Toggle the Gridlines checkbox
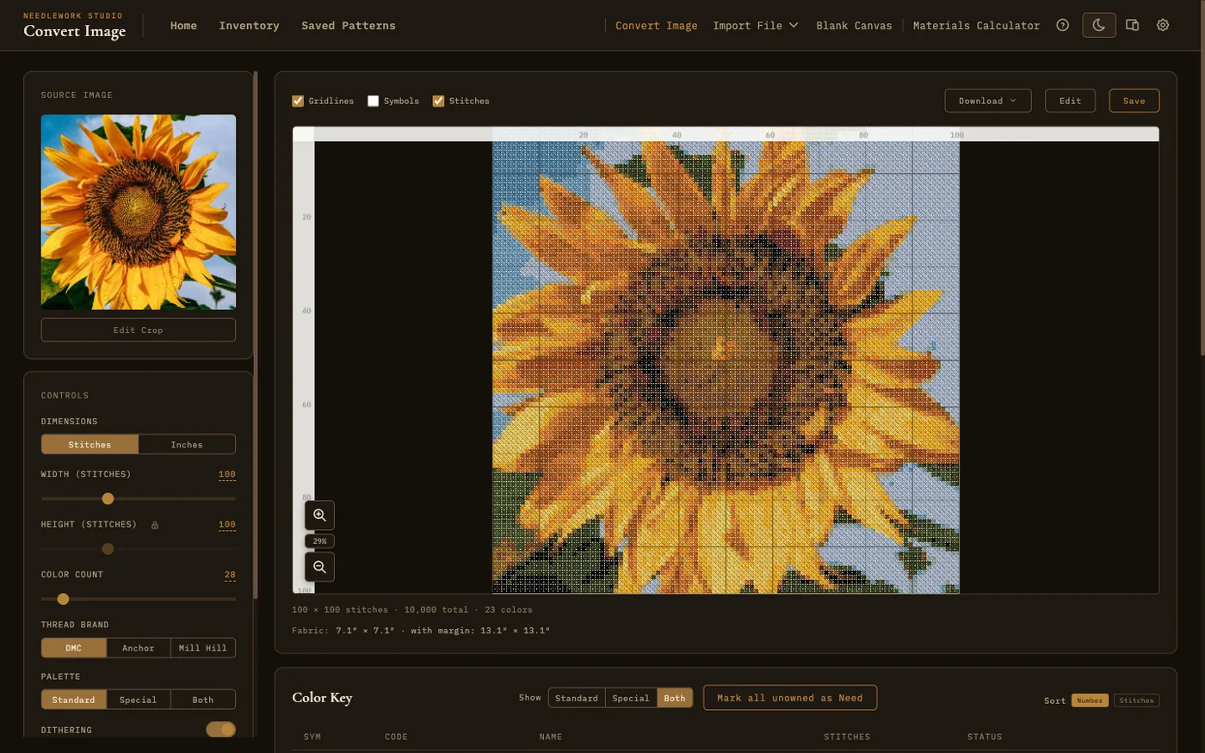 pyautogui.click(x=298, y=101)
